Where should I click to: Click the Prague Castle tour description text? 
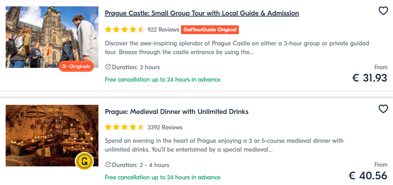(237, 48)
